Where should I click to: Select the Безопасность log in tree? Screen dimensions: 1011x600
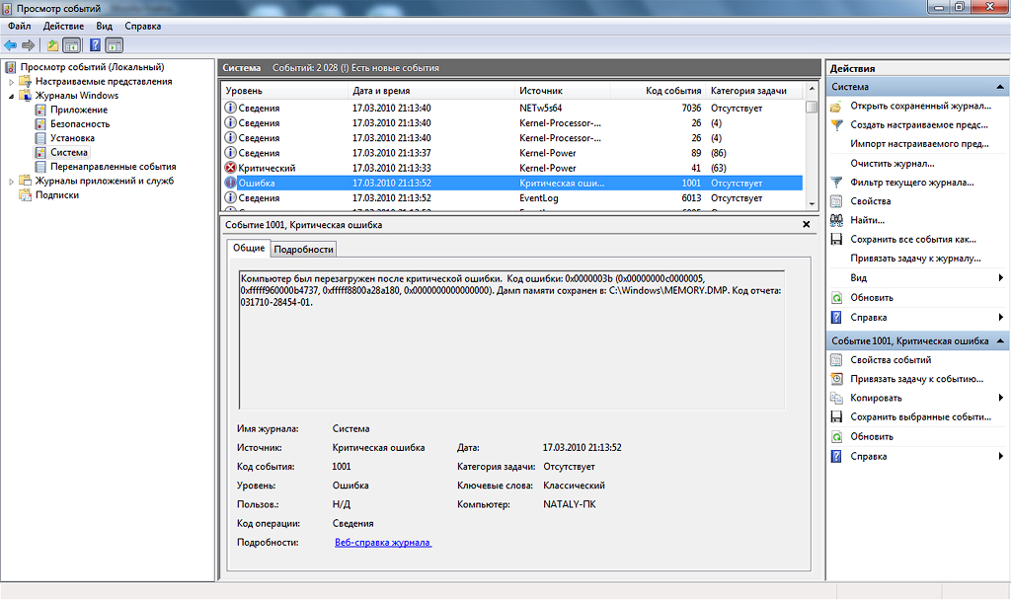coord(80,124)
